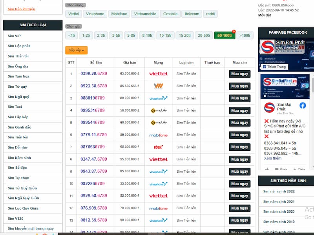Screen dimensions: 314x235
Task: Click the Viettel logo in row 0929.58.6789
Action: click(x=159, y=196)
